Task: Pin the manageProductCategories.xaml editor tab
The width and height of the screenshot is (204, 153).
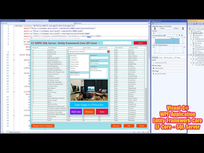Action: (45, 21)
